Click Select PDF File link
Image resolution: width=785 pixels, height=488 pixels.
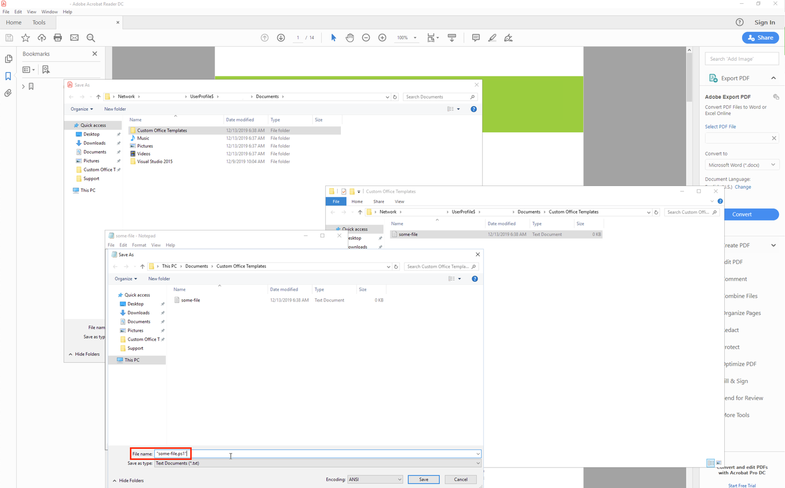(720, 126)
